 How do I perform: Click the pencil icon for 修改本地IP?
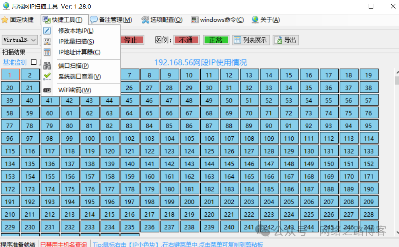click(x=47, y=31)
